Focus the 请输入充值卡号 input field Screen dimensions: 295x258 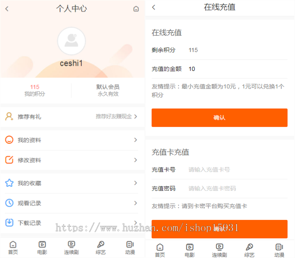coord(237,169)
